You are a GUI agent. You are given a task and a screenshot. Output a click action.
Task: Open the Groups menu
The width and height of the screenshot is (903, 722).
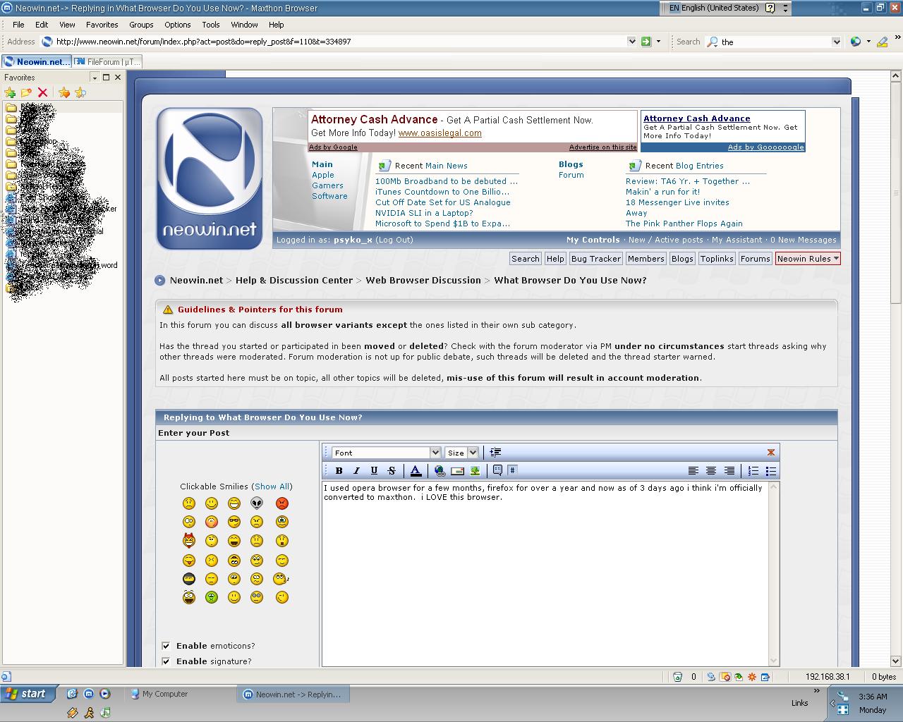(141, 25)
